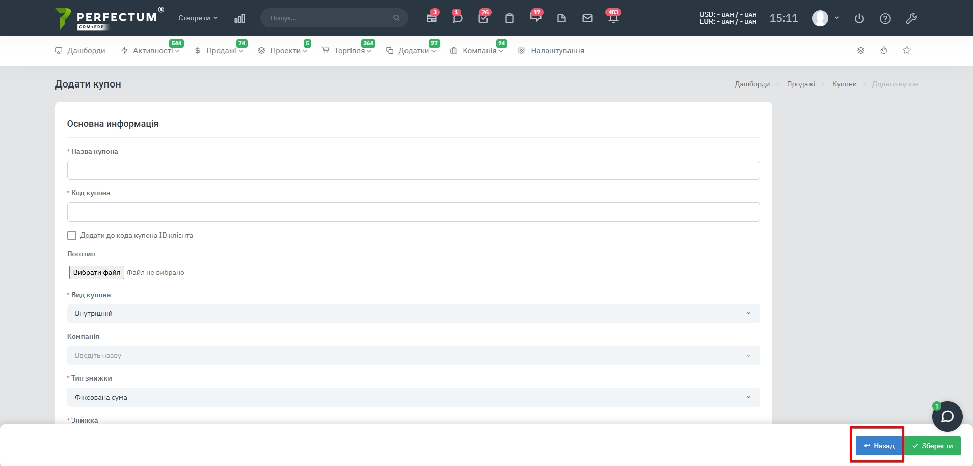Open the Торгівля menu
This screenshot has height=466, width=973.
point(348,51)
